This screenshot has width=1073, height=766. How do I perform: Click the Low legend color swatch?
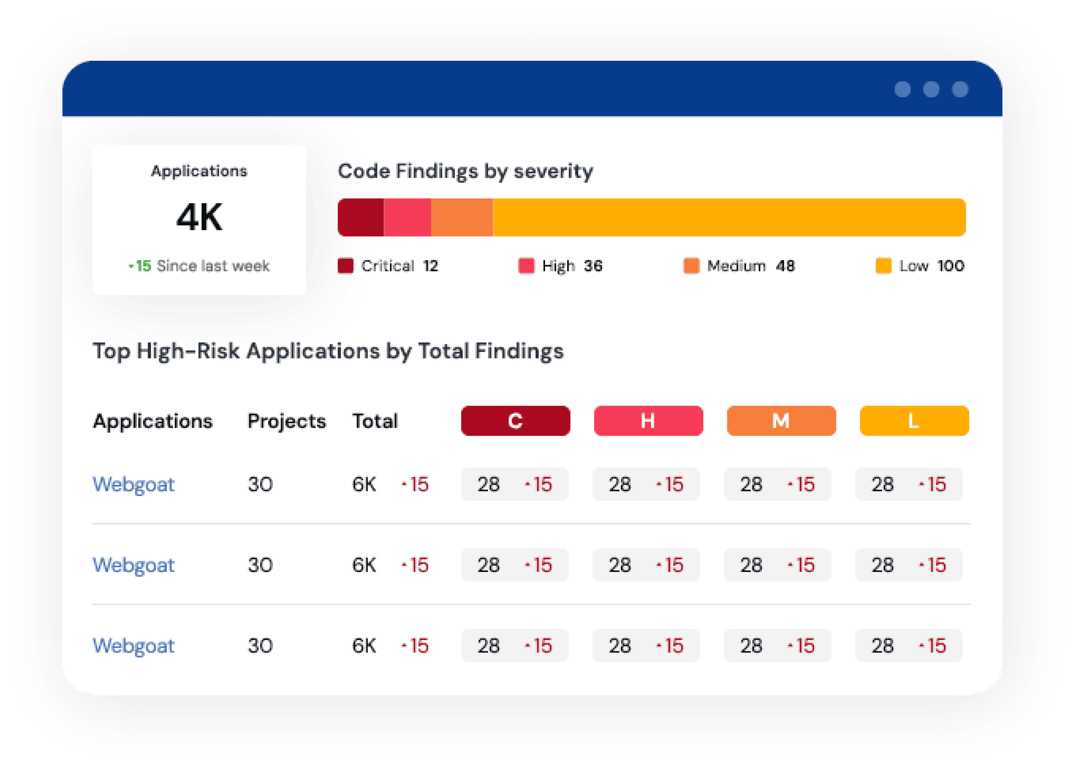[883, 265]
